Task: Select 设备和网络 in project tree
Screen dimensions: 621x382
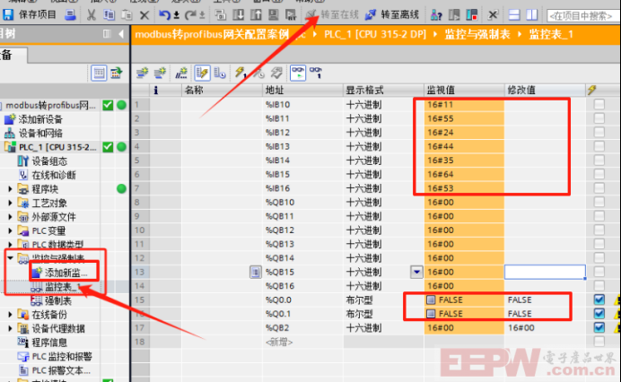Action: [40, 133]
